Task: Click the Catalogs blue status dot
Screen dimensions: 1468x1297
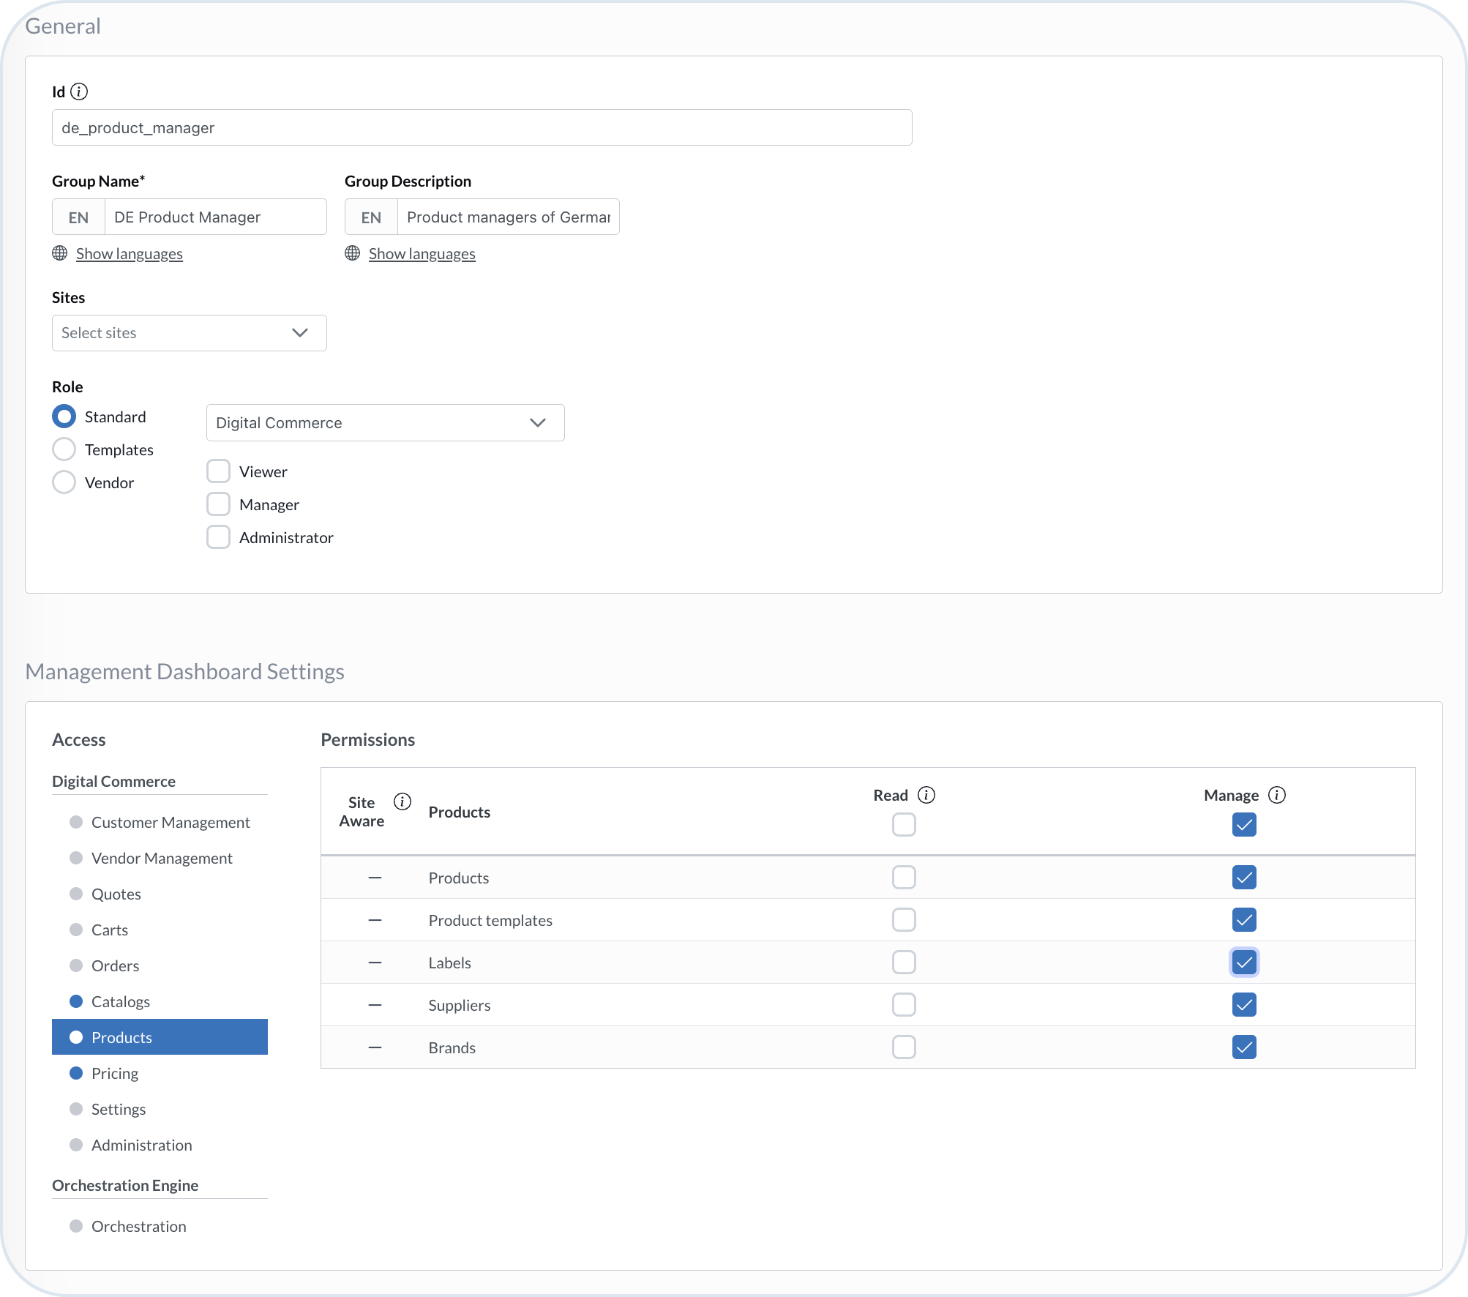Action: point(76,1001)
